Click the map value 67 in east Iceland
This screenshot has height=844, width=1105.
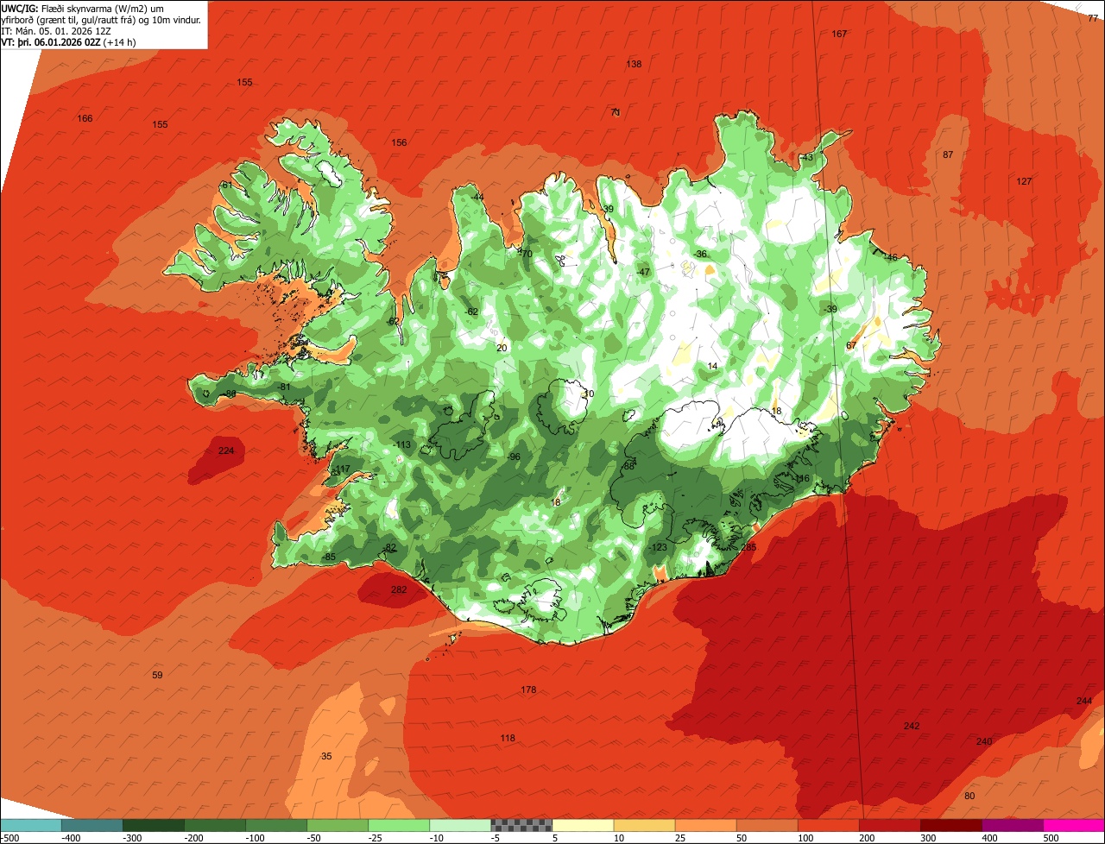coord(851,345)
